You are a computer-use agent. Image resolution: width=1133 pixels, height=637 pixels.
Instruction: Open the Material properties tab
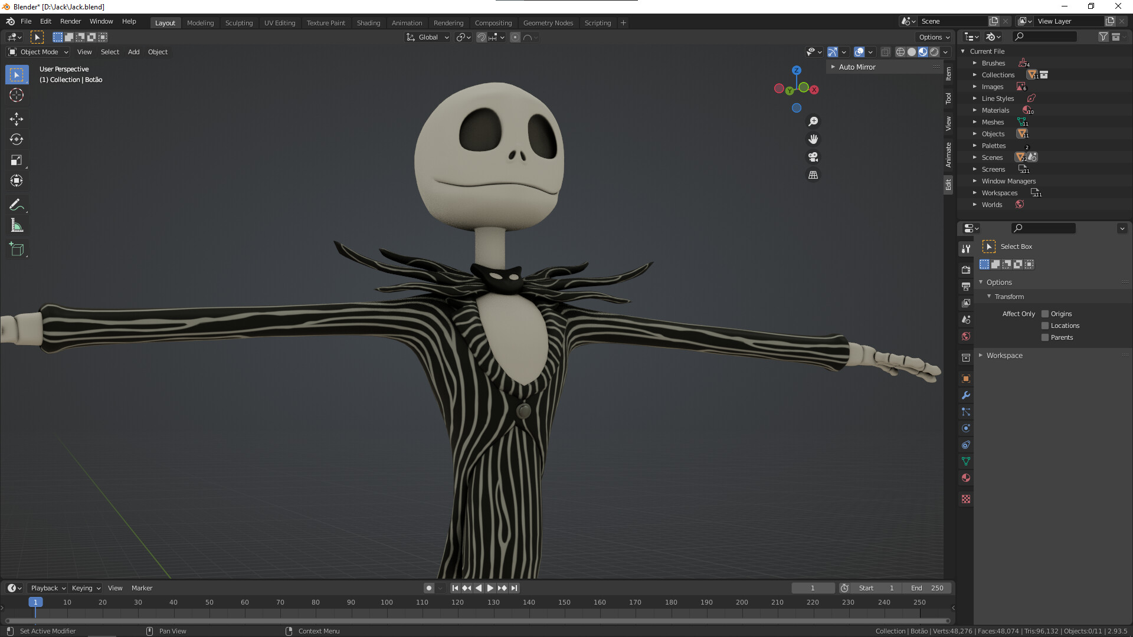tap(966, 478)
